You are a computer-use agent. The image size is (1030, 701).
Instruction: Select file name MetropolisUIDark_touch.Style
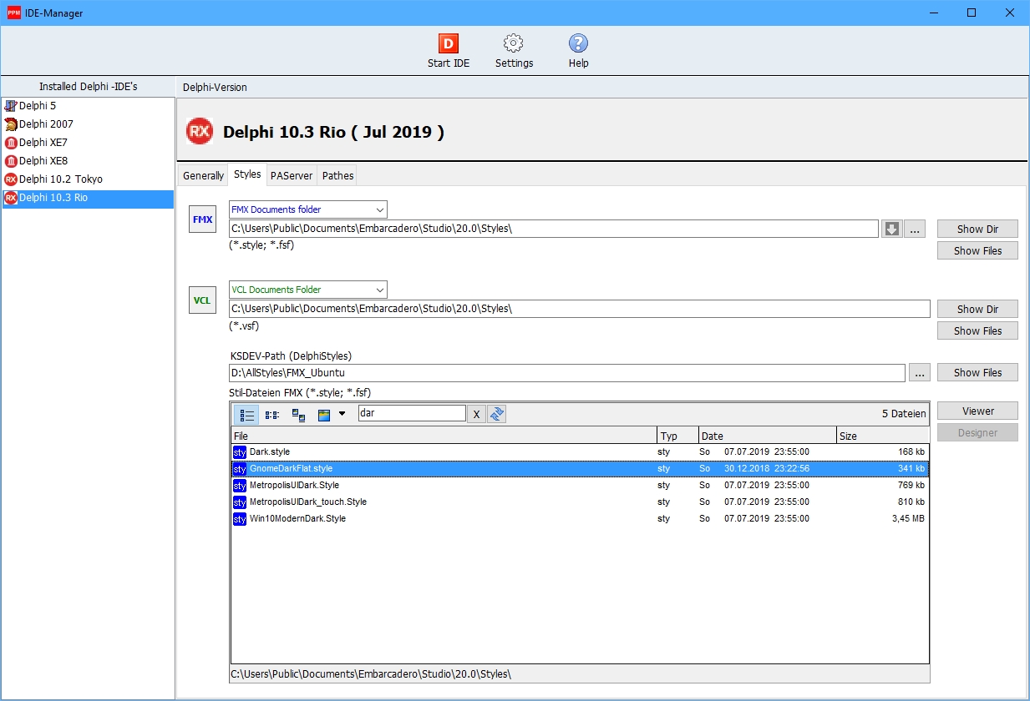pyautogui.click(x=308, y=502)
